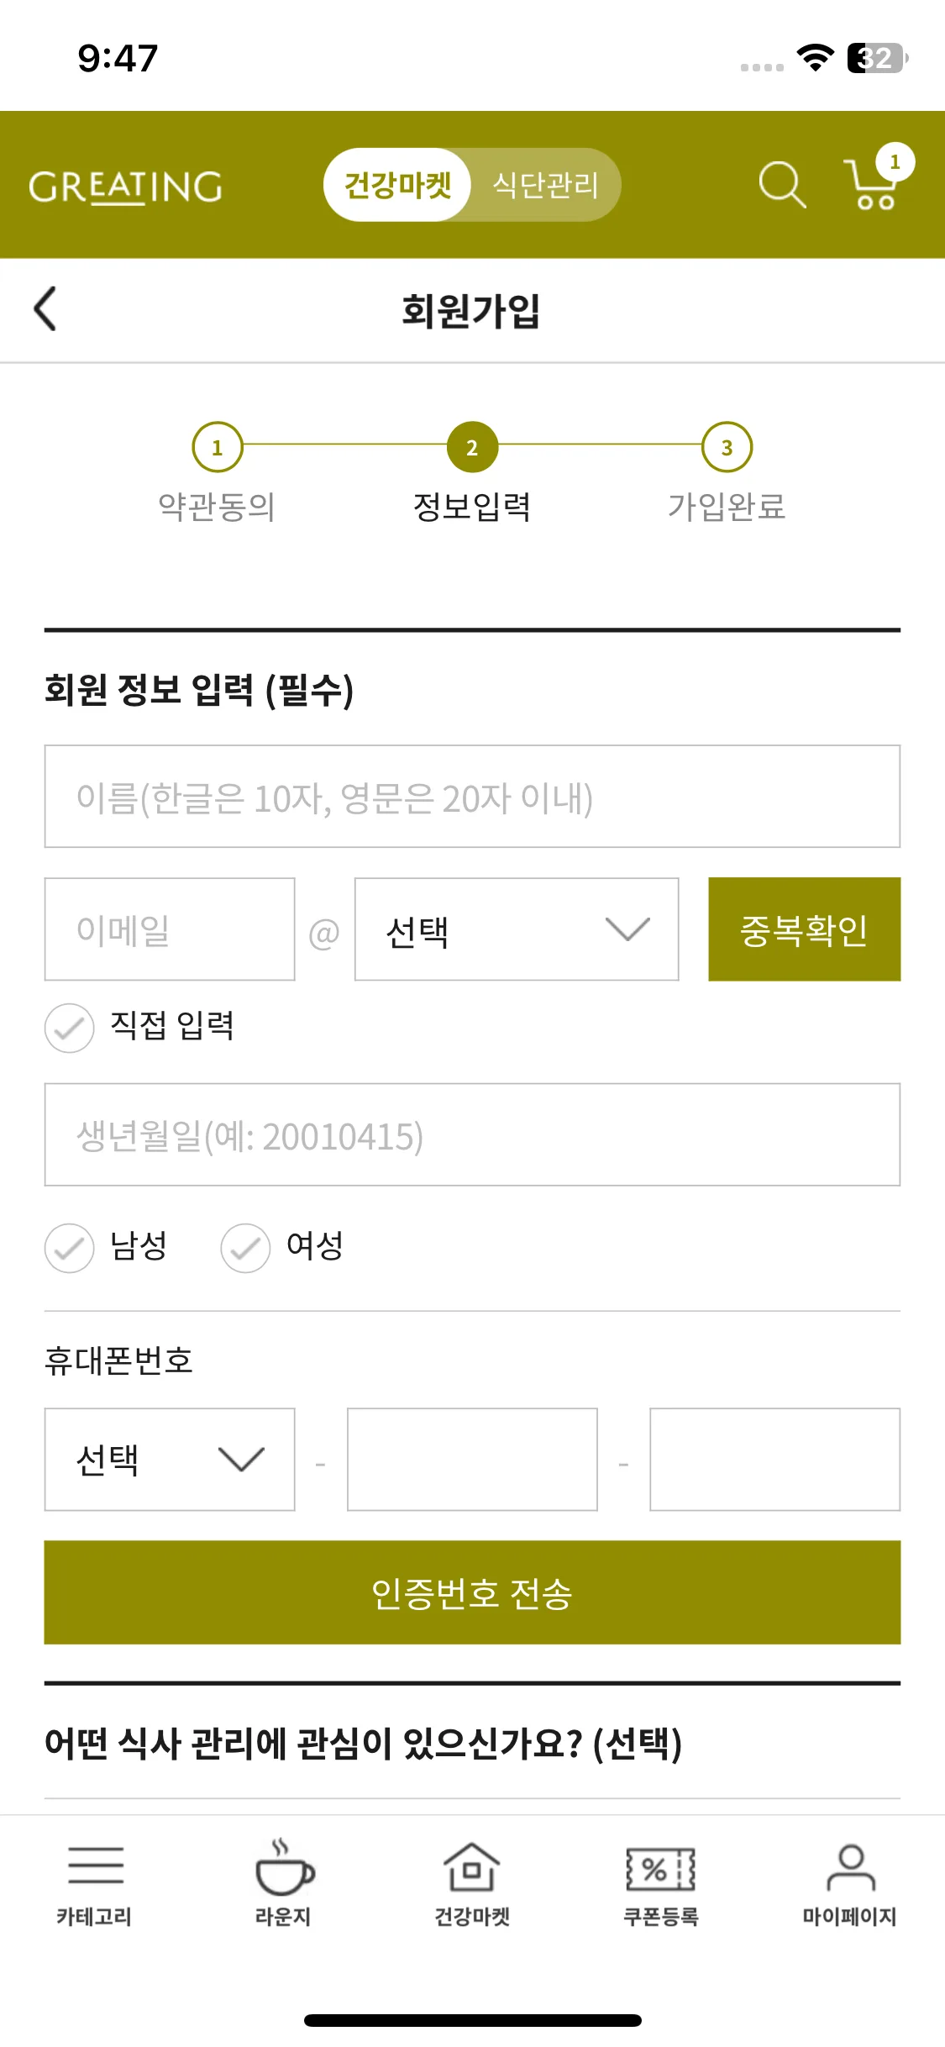Open the search icon

point(780,184)
